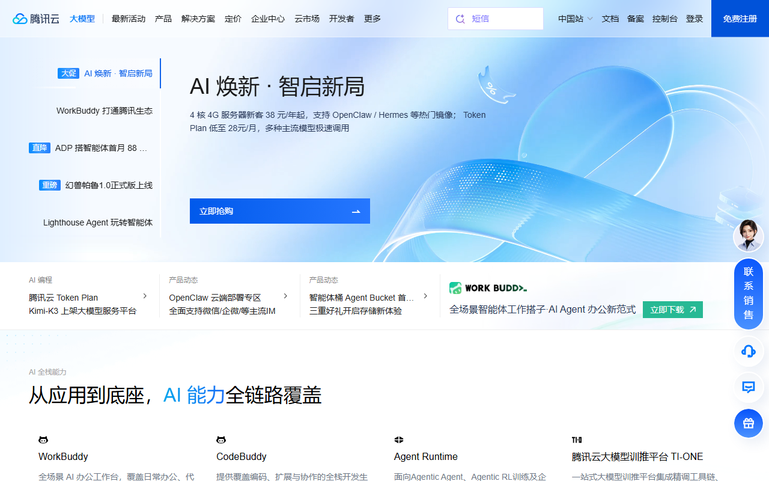The height and width of the screenshot is (481, 769).
Task: Open 三重好礼开启存储新体验 link
Action: pyautogui.click(x=356, y=311)
